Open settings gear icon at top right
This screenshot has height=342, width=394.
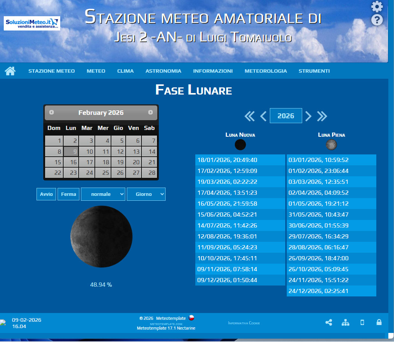[x=377, y=6]
